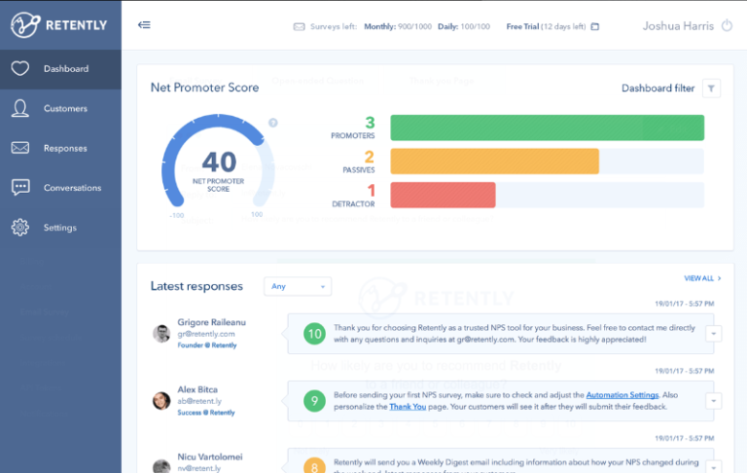This screenshot has height=473, width=747.
Task: Click the NPS help question mark icon
Action: pyautogui.click(x=273, y=123)
